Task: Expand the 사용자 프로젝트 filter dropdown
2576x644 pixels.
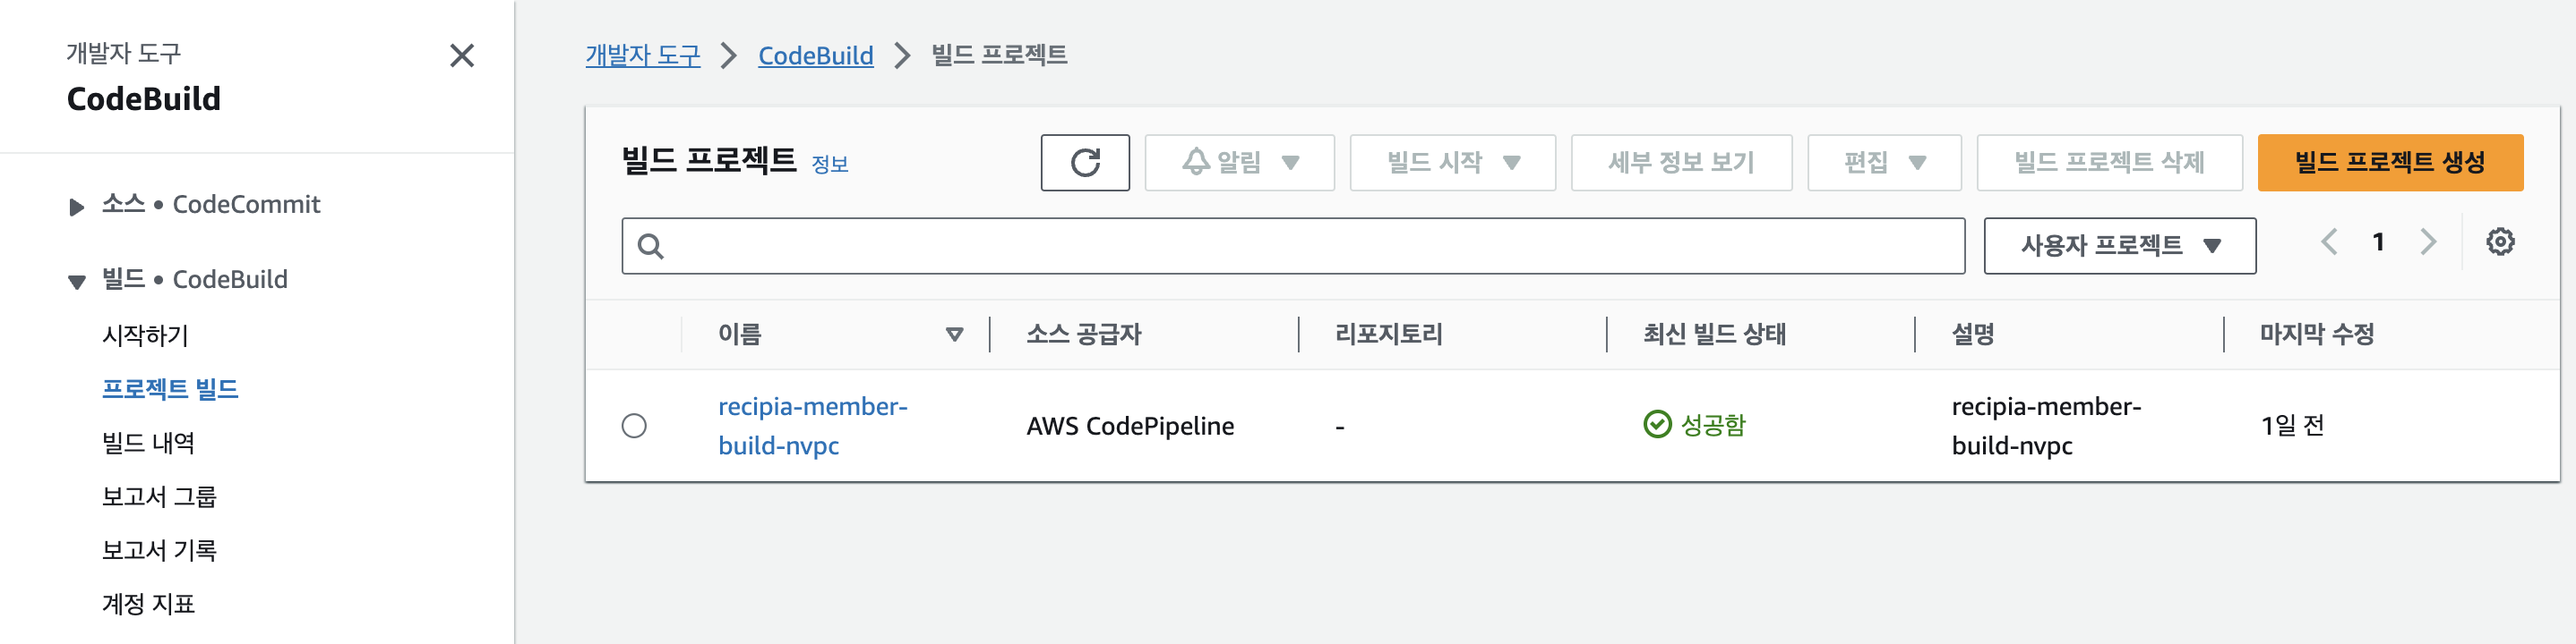Action: [2119, 243]
